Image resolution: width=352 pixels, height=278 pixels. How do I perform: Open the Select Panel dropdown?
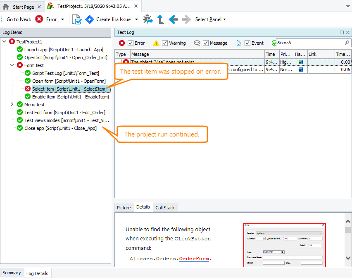(210, 19)
